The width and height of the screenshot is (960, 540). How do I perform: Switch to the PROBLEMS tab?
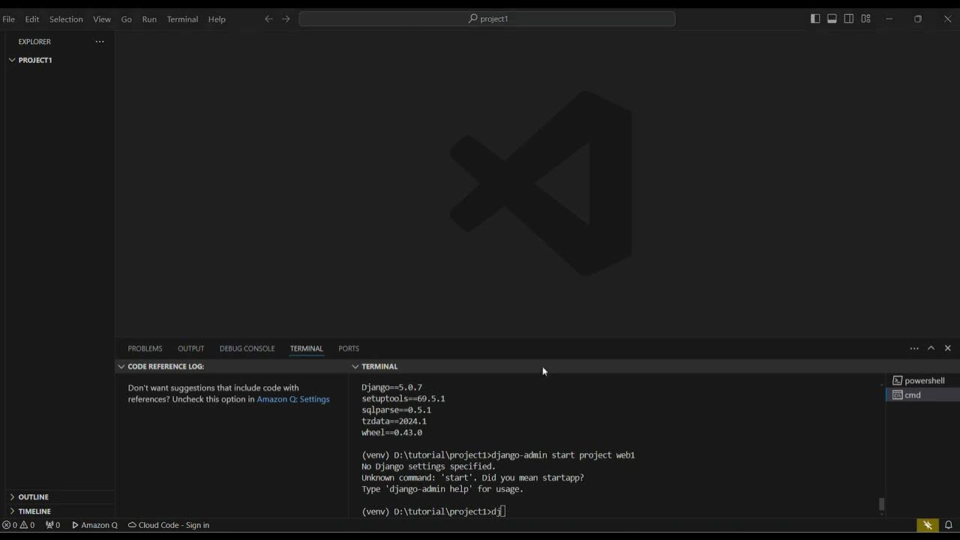[145, 349]
